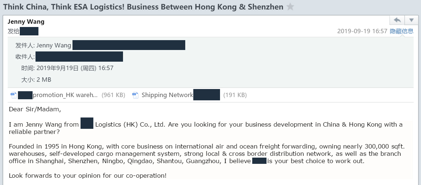
Task: Click the reply arrow button
Action: 398,20
